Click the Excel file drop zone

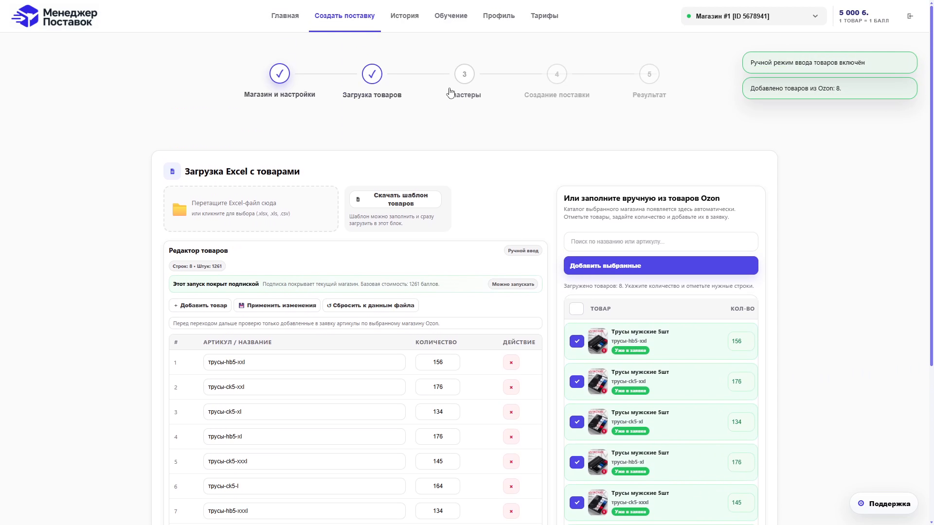coord(251,209)
